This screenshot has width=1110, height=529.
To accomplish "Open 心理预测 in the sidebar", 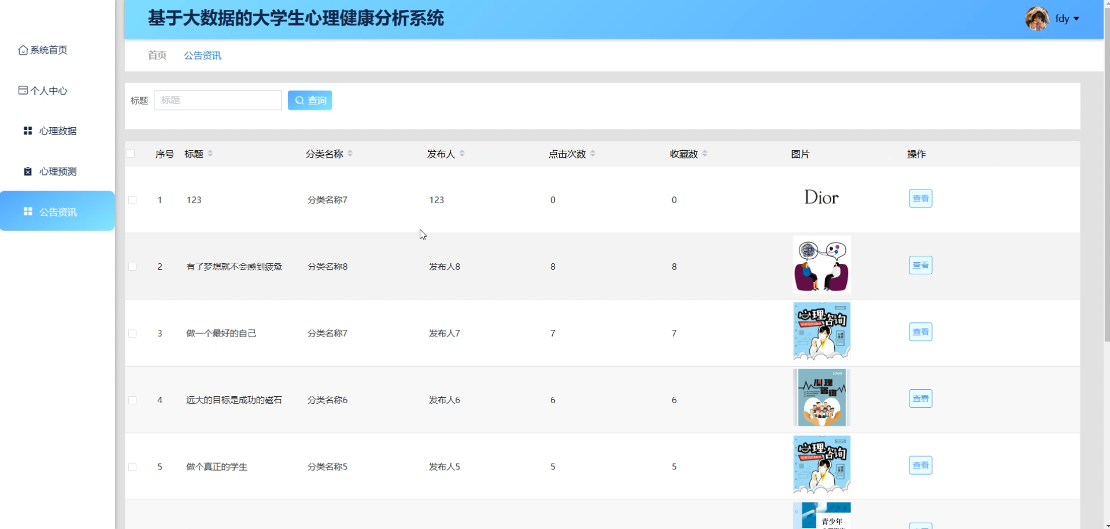I will (x=57, y=172).
